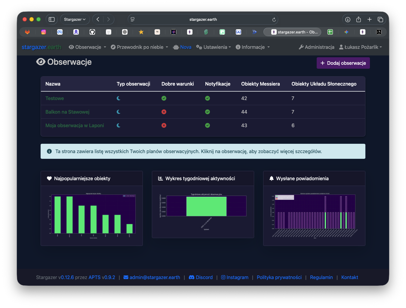Viewport: 406px width, 308px height.
Task: Click the yellow star bookmark icon
Action: pyautogui.click(x=141, y=32)
